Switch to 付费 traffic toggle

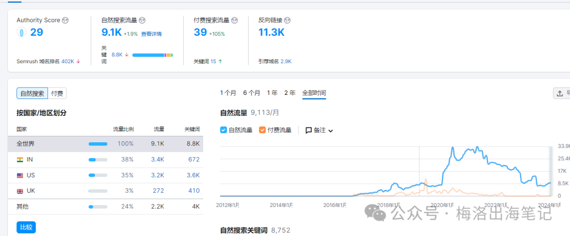coord(57,94)
